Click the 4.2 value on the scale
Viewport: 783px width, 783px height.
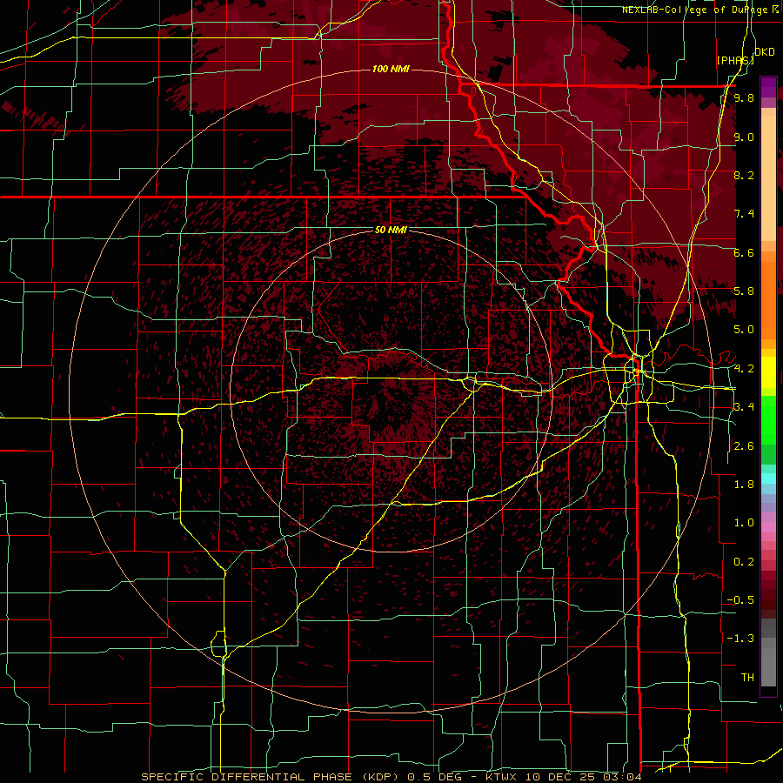pos(744,369)
